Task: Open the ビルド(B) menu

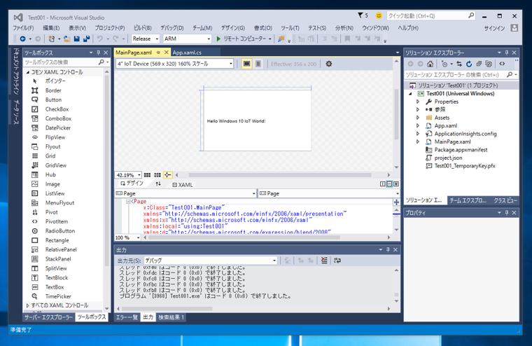Action: [143, 28]
